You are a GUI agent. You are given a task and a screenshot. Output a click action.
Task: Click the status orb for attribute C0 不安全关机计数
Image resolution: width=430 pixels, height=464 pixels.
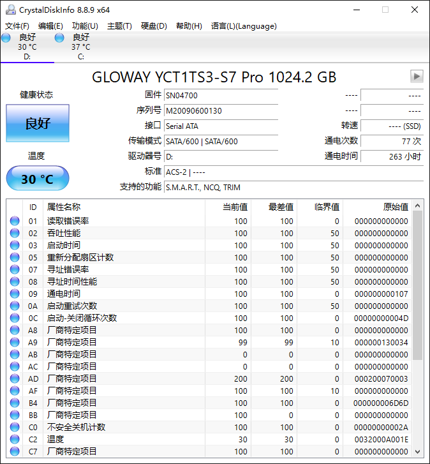(15, 428)
